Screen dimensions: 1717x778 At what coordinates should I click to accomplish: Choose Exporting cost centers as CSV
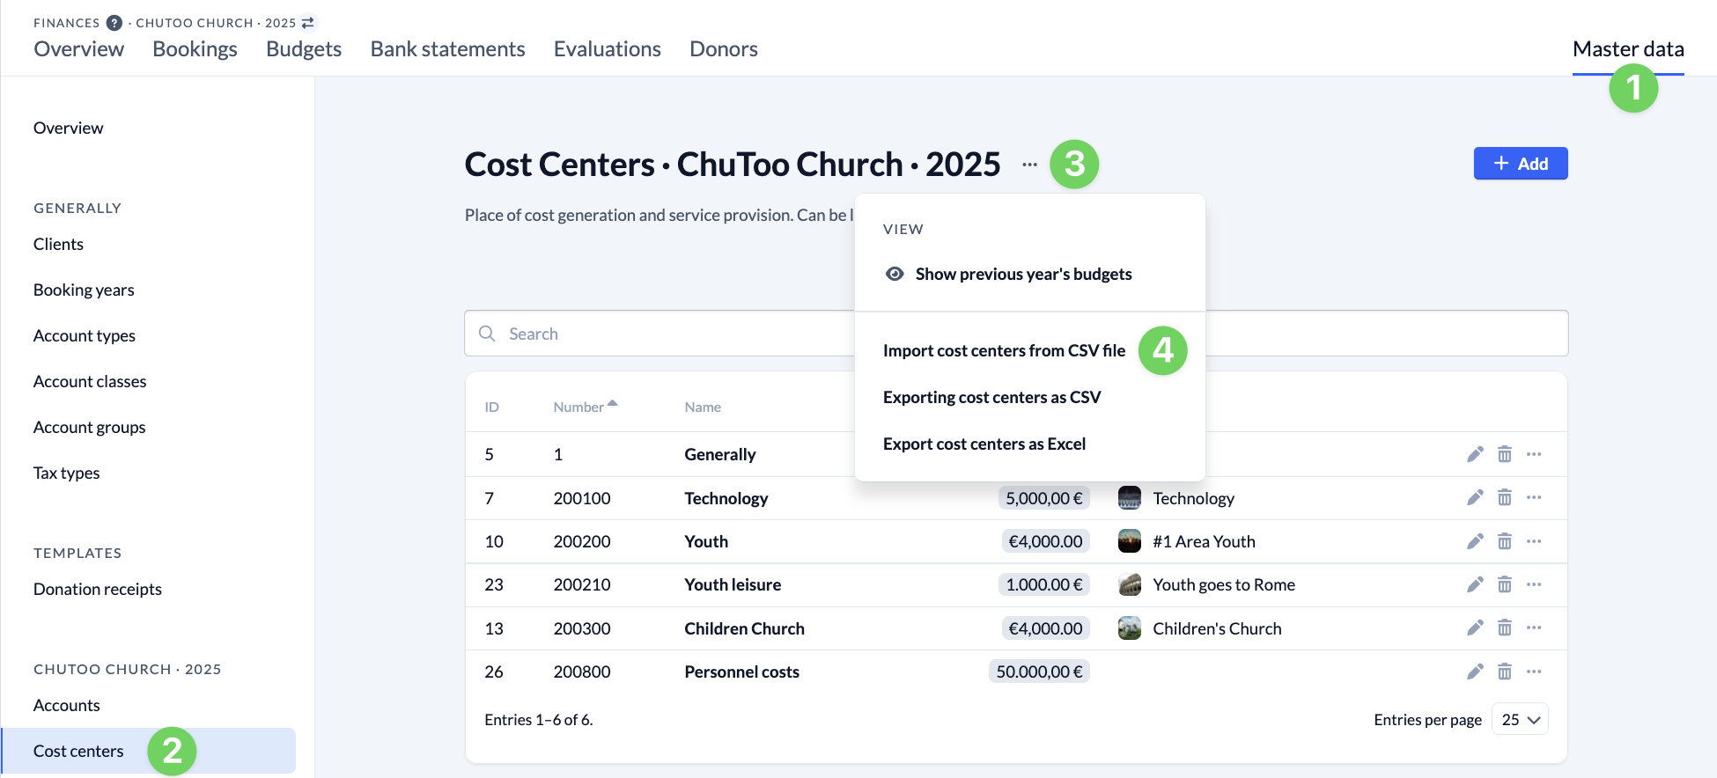(x=991, y=397)
